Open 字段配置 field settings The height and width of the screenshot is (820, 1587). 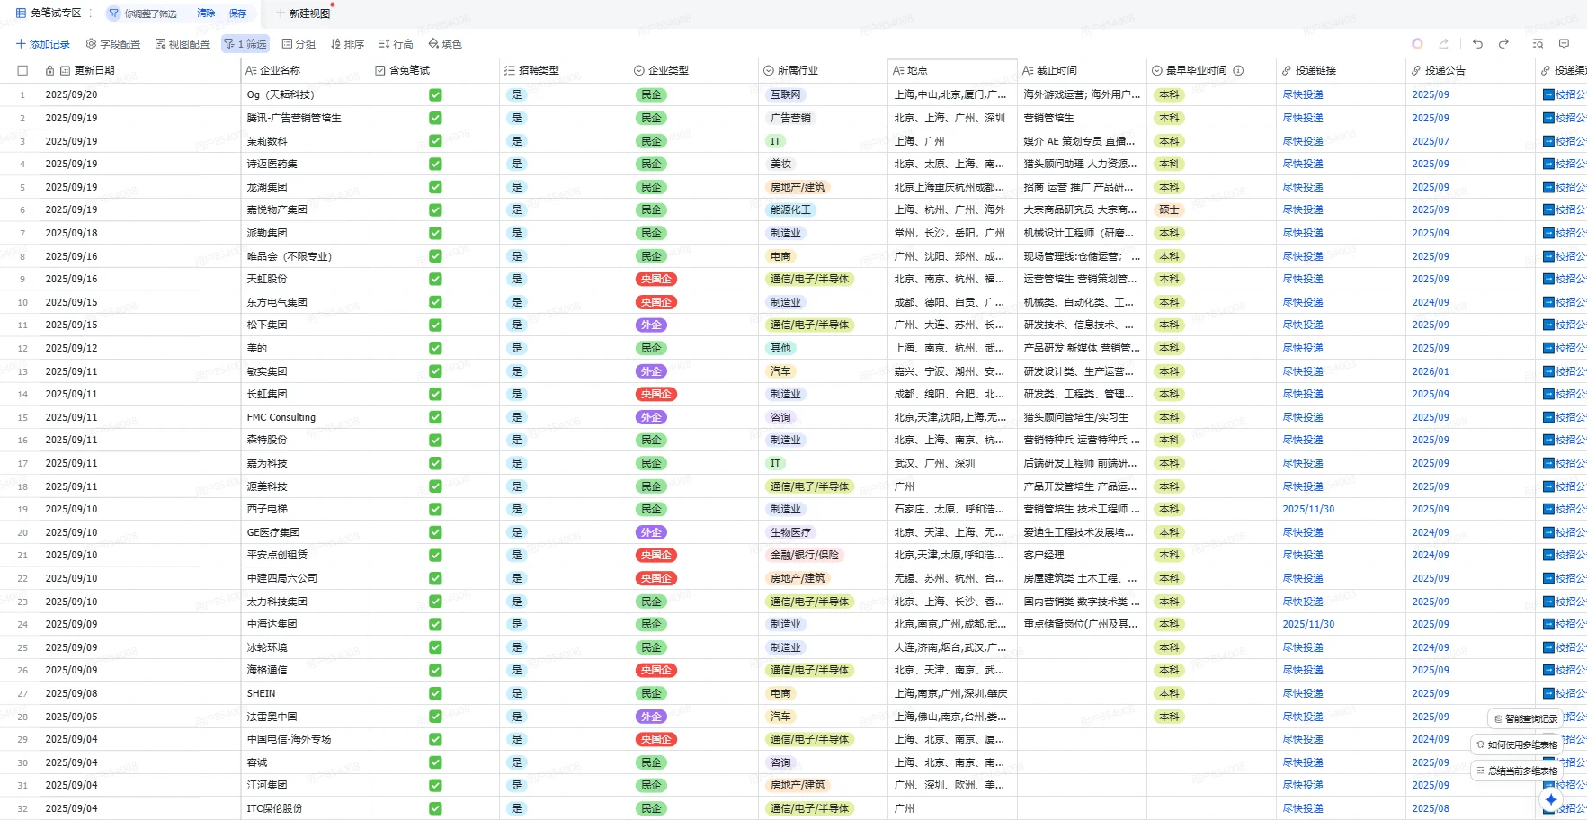click(x=113, y=44)
